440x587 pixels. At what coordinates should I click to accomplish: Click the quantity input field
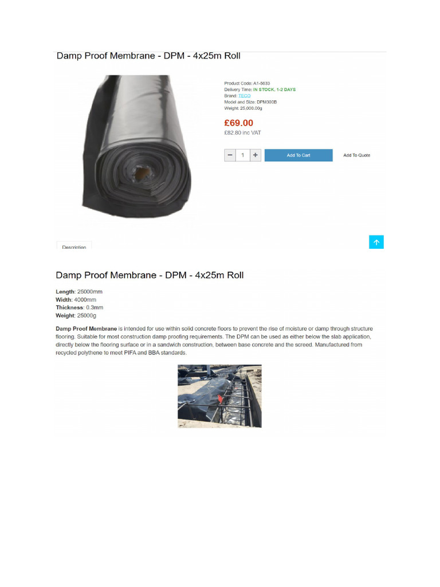click(242, 155)
